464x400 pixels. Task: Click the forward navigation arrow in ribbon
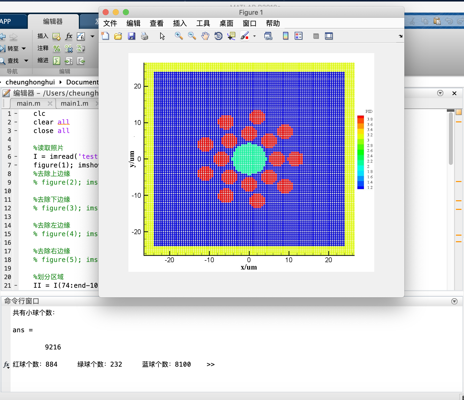tap(13, 37)
